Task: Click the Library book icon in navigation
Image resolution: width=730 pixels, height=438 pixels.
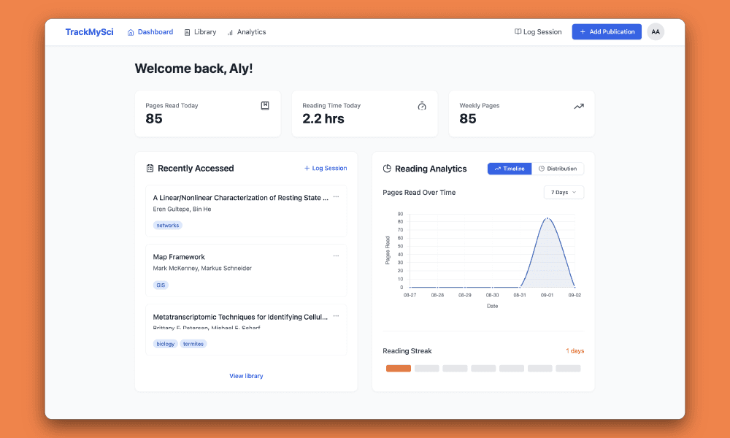Action: [x=188, y=31]
